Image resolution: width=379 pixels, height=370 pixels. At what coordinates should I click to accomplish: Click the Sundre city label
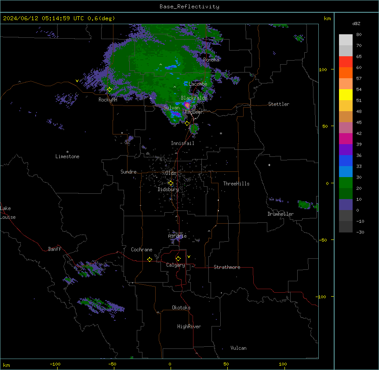click(128, 172)
